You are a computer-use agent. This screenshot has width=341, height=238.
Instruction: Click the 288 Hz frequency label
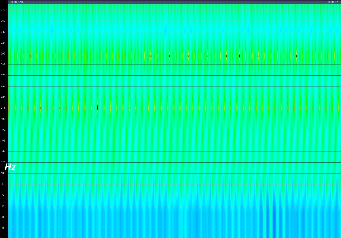3,65
